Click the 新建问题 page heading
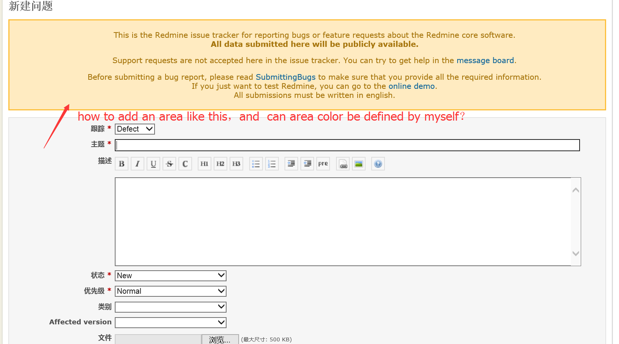619x344 pixels. [x=31, y=6]
